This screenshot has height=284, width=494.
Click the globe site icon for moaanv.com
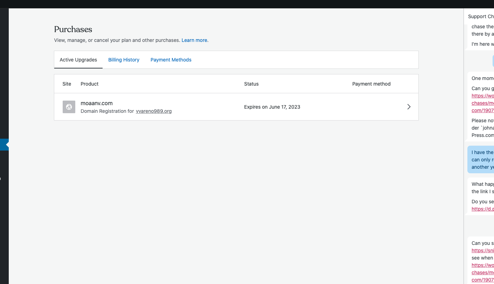point(69,107)
